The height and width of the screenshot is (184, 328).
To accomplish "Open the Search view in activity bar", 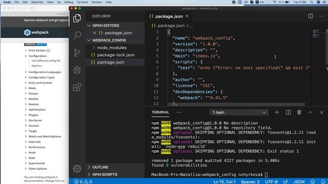I will coord(77,35).
